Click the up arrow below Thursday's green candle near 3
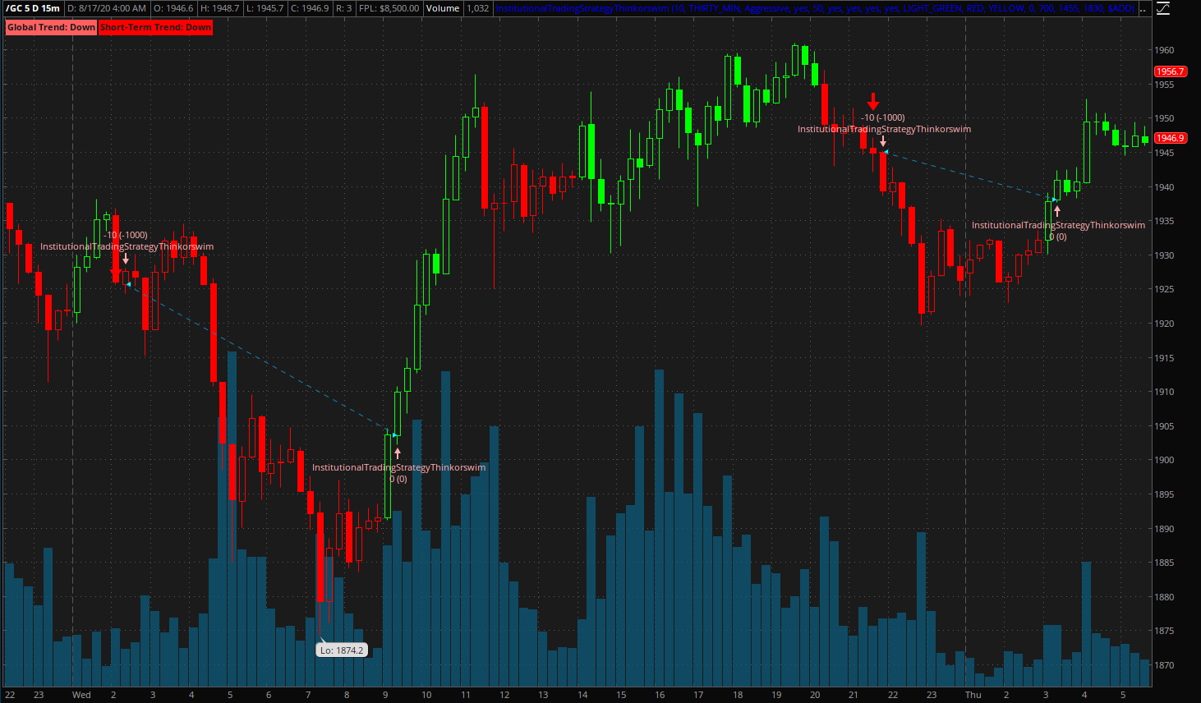This screenshot has height=703, width=1201. [x=1057, y=211]
